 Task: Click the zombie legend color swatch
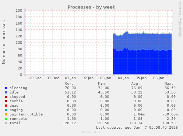tap(6, 101)
